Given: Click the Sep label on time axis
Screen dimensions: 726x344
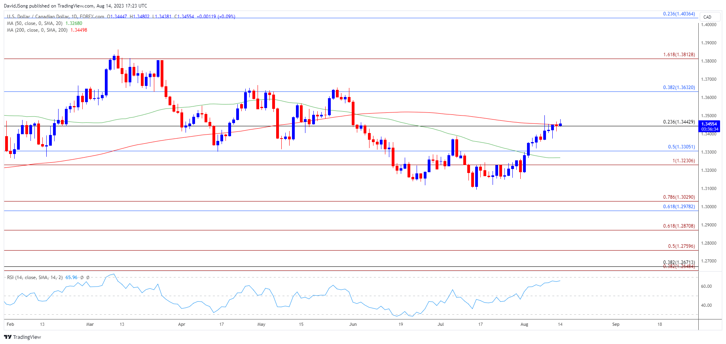Looking at the screenshot, I should [x=616, y=324].
